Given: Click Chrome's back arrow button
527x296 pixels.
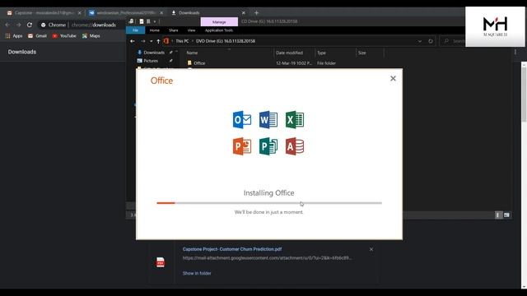Looking at the screenshot, I should pyautogui.click(x=7, y=25).
